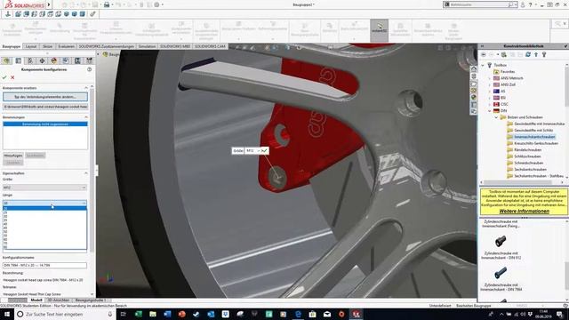Confirm with the green OK checkmark
The height and width of the screenshot is (320, 569).
4,77
